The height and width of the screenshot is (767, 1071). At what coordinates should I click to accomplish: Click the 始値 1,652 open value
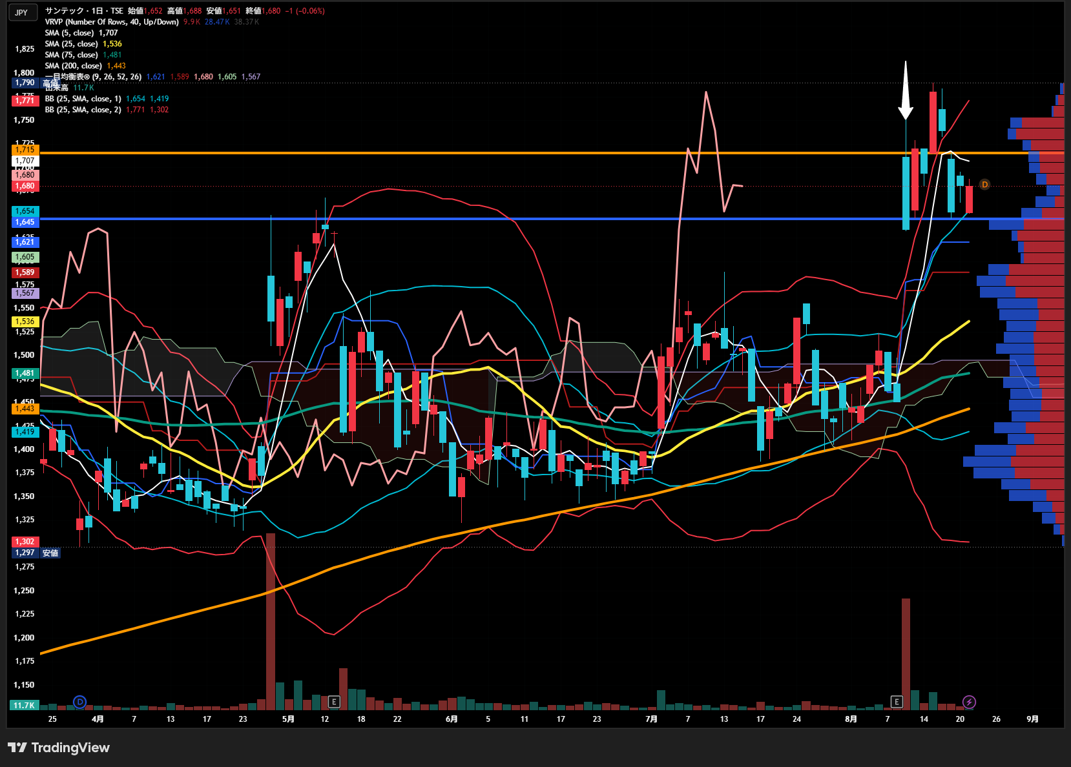coord(145,11)
